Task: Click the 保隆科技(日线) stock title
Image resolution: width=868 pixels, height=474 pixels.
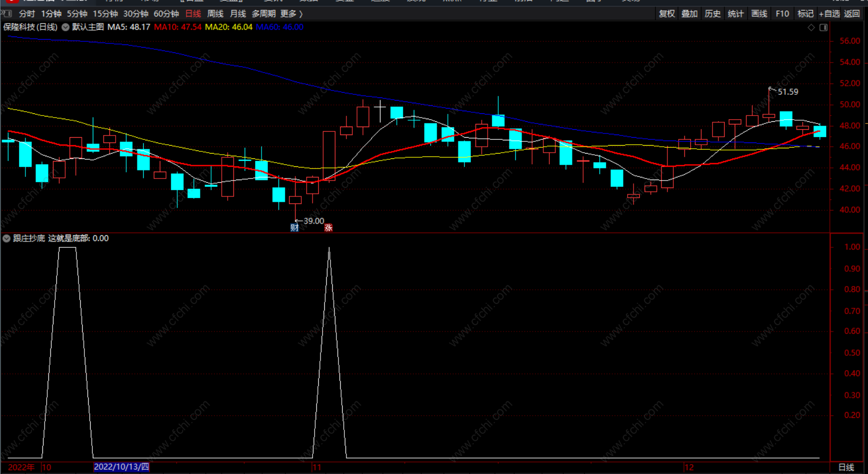Action: [x=30, y=27]
